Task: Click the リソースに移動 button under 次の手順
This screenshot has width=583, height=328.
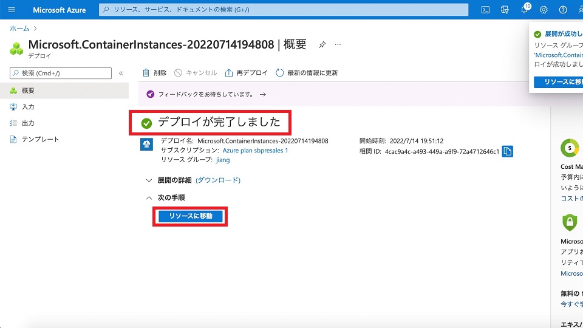Action: tap(190, 216)
